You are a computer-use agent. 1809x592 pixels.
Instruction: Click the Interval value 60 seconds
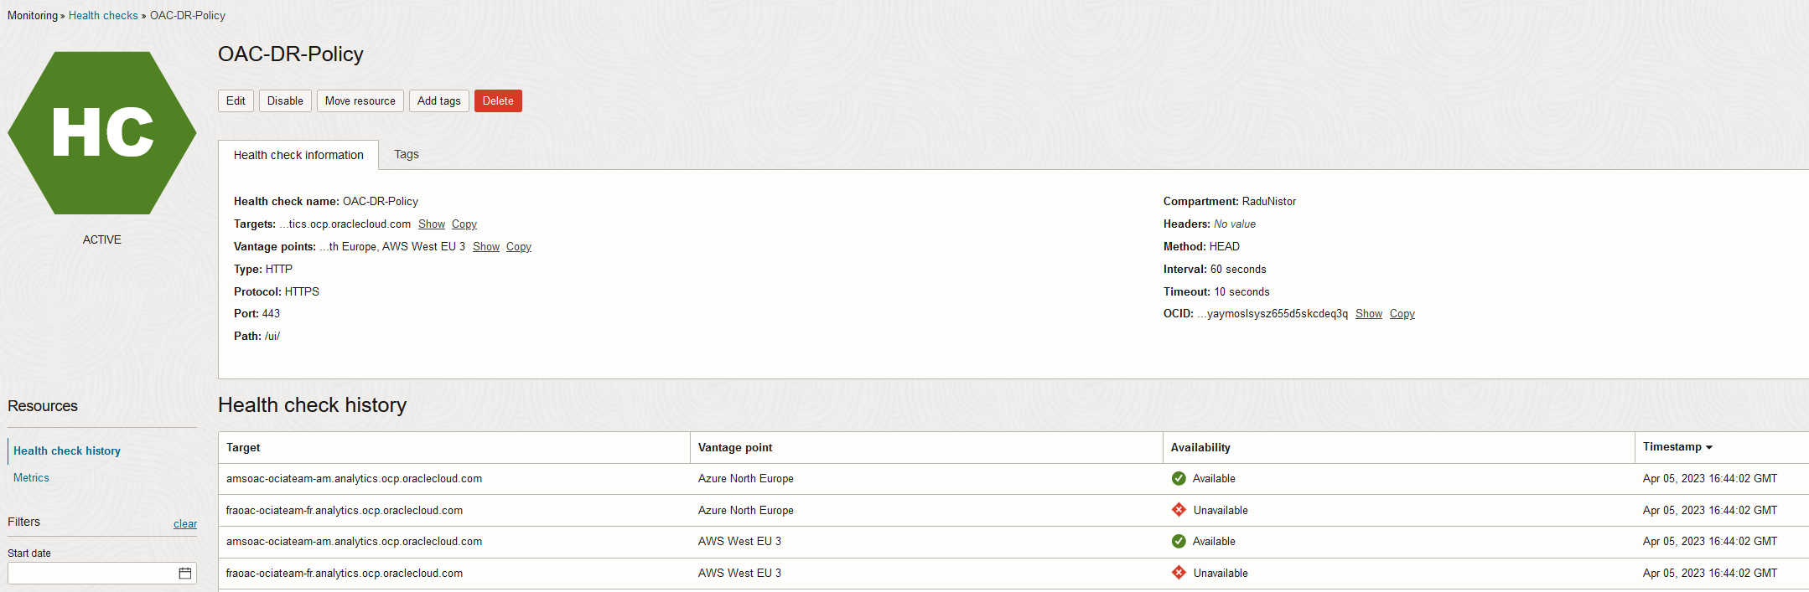(x=1238, y=270)
